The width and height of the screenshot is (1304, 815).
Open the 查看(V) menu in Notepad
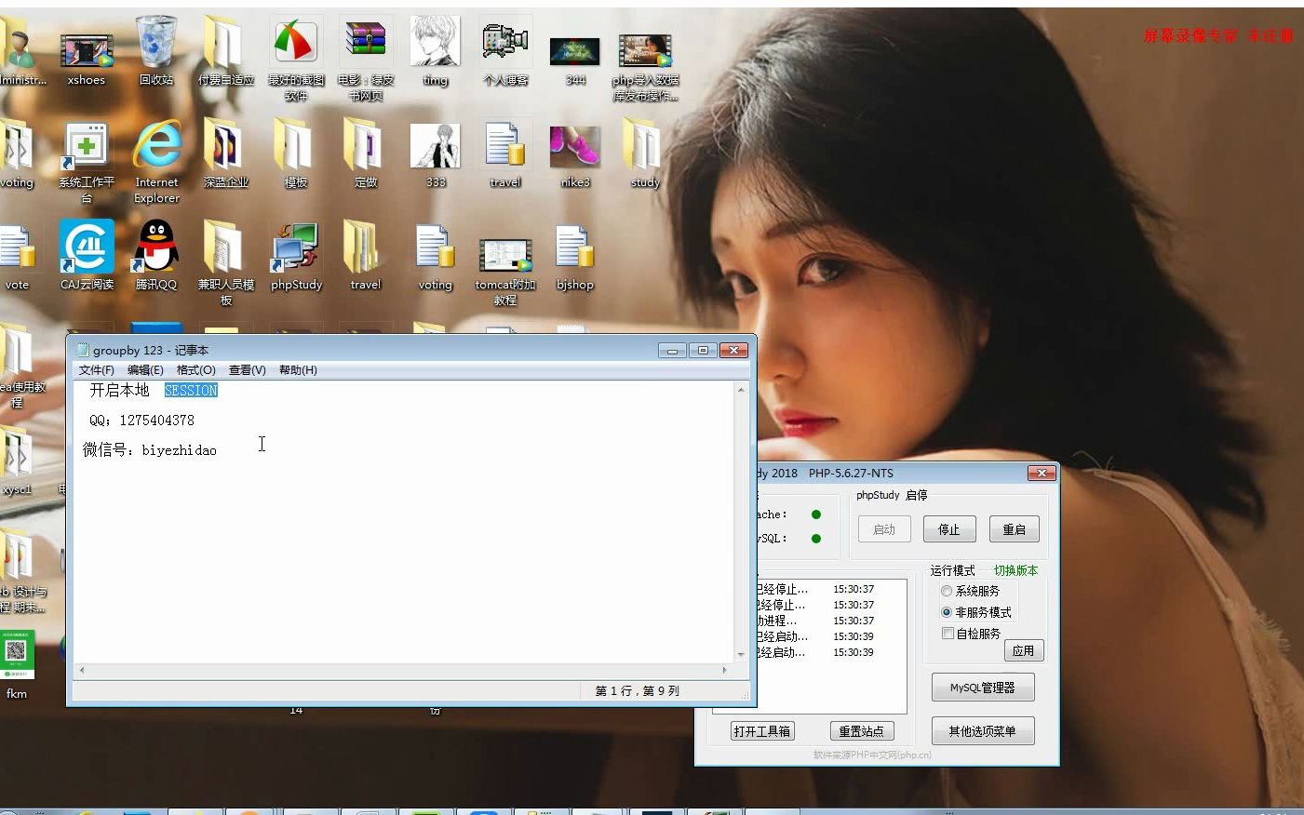tap(246, 369)
